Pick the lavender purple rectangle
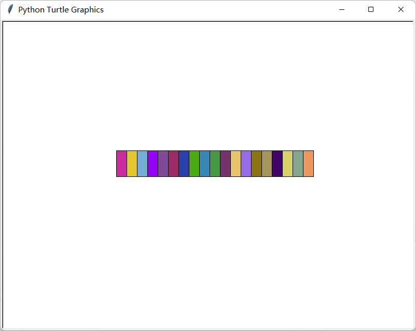This screenshot has height=331, width=416. click(x=246, y=163)
